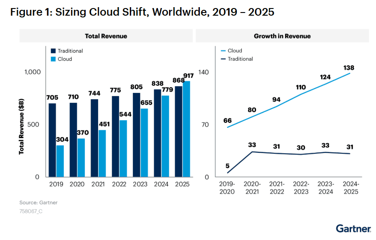
Task: Click the 'Growth in Revenue' panel header
Action: pyautogui.click(x=282, y=36)
